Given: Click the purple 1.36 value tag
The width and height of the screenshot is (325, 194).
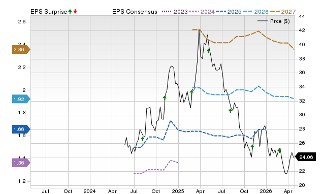Looking at the screenshot, I should [21, 163].
